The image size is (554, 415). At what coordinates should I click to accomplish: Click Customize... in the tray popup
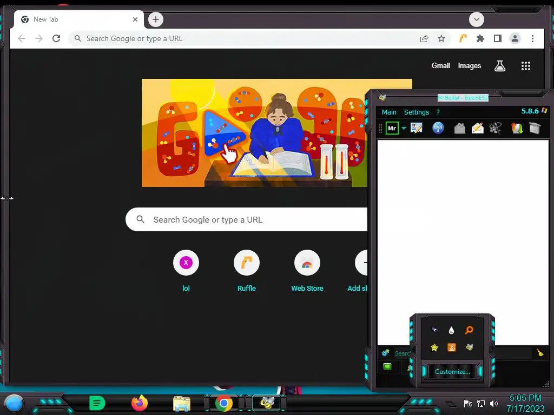tap(452, 372)
